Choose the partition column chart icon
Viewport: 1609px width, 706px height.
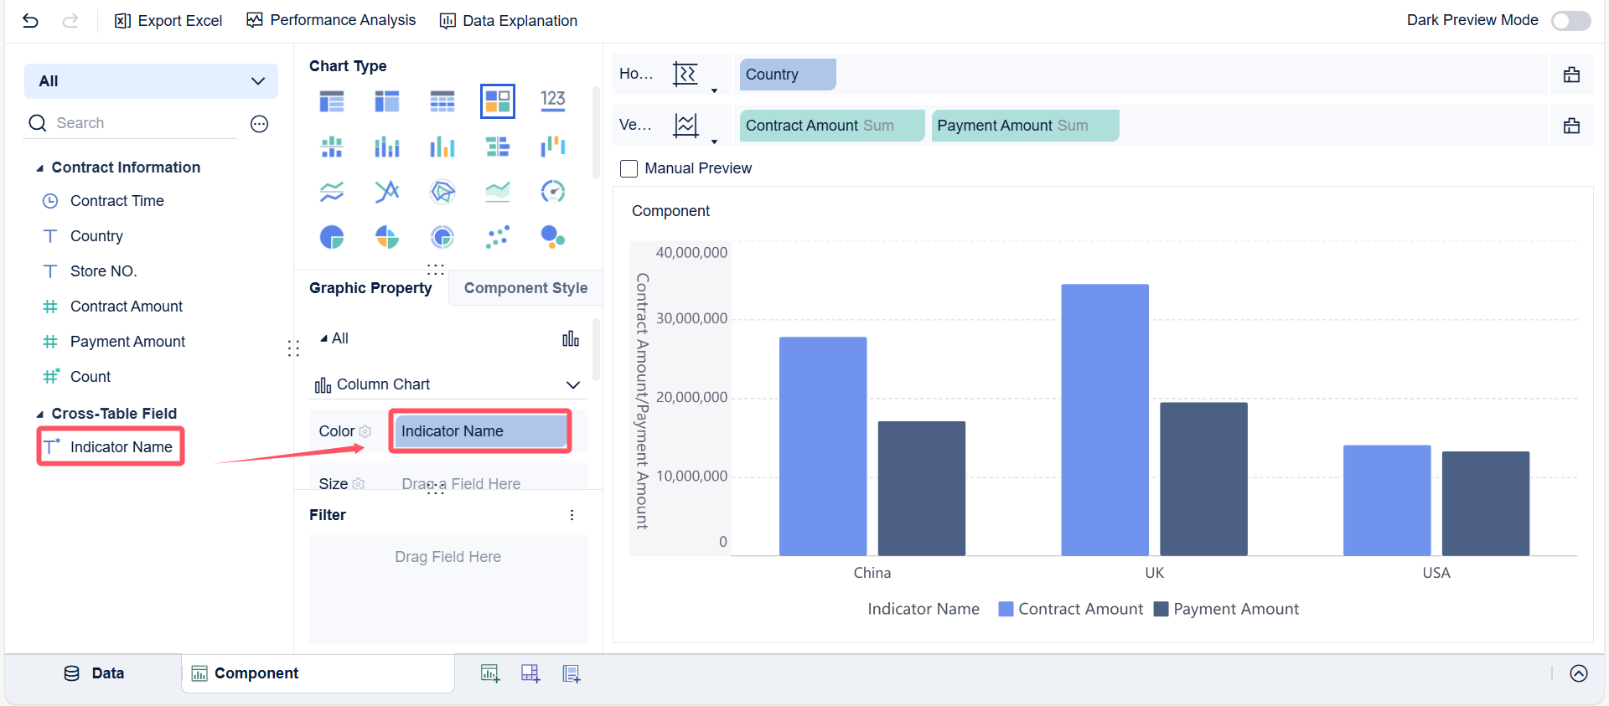coord(332,147)
